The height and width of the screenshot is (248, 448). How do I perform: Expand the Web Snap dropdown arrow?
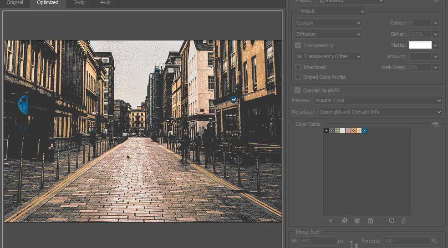(435, 67)
